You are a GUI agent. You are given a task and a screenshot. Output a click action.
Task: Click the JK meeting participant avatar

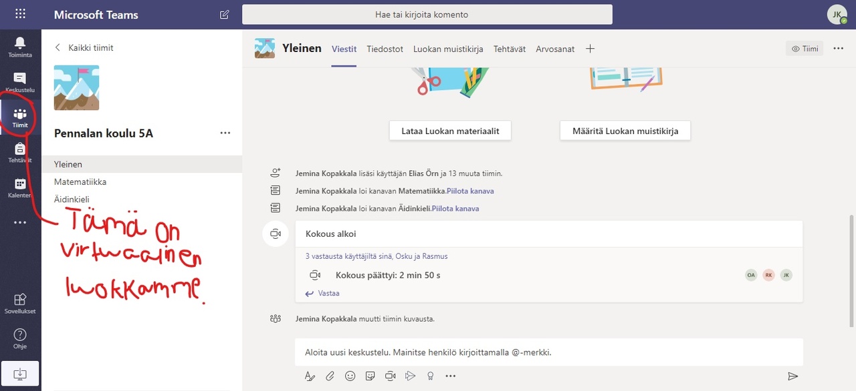click(x=786, y=275)
